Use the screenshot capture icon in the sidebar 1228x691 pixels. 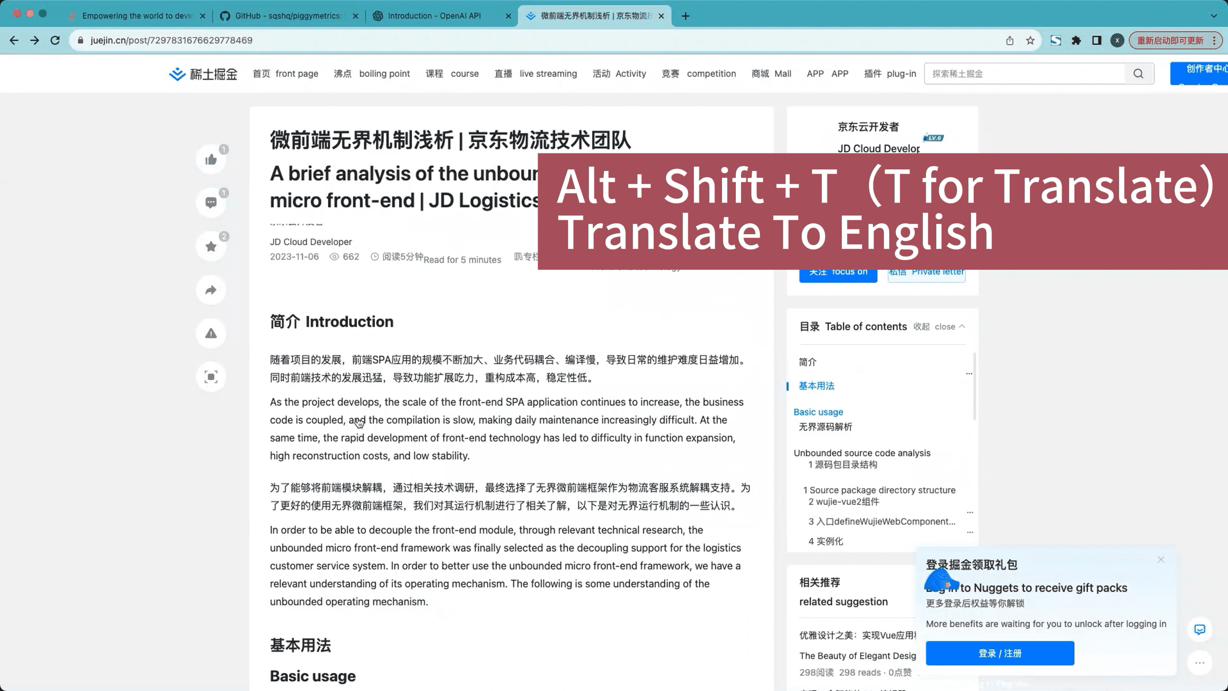211,376
